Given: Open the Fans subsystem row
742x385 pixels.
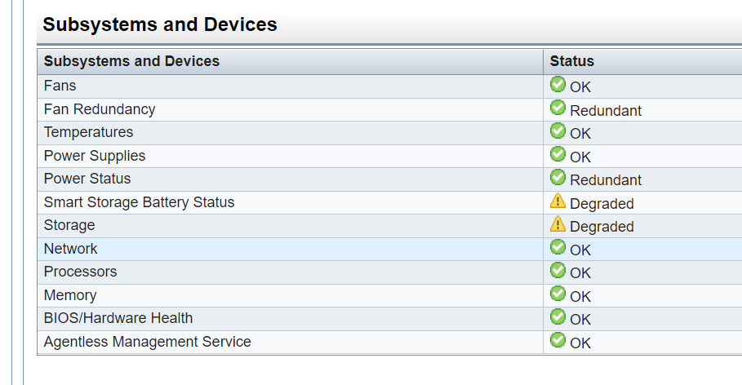Looking at the screenshot, I should pyautogui.click(x=60, y=86).
